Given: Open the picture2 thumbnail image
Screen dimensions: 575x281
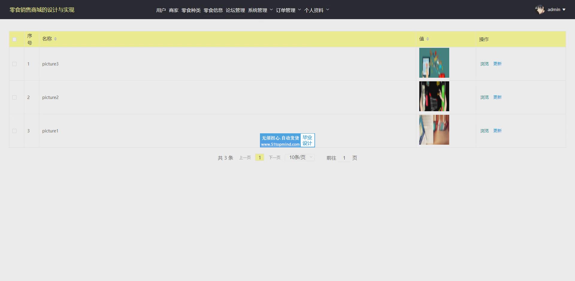Looking at the screenshot, I should coord(434,96).
